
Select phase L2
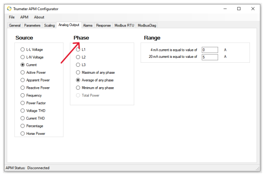click(81, 57)
